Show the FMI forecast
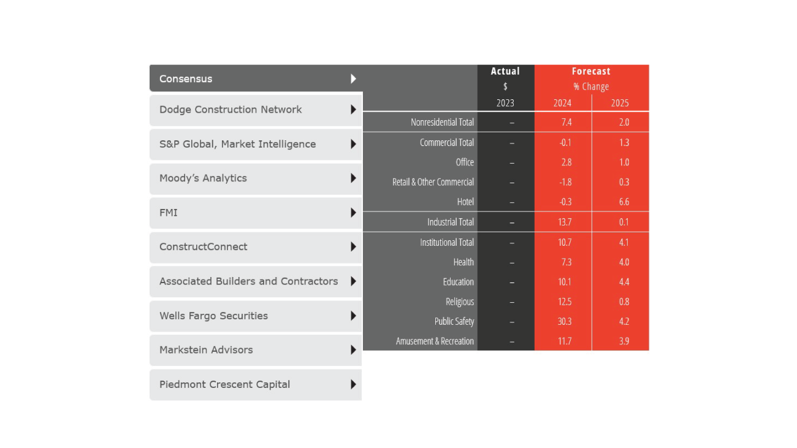 pos(169,213)
